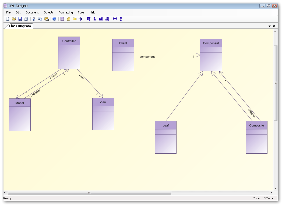Click the vertical scrollbar thumb
The image size is (282, 205).
pos(275,83)
